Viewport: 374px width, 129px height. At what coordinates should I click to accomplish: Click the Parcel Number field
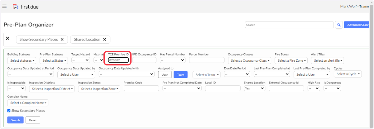[207, 60]
